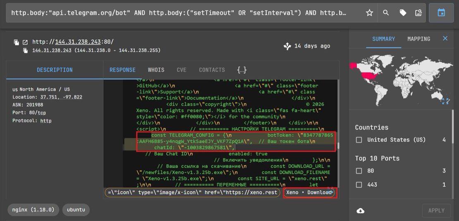
Task: Click the APPLY button
Action: tap(436, 211)
